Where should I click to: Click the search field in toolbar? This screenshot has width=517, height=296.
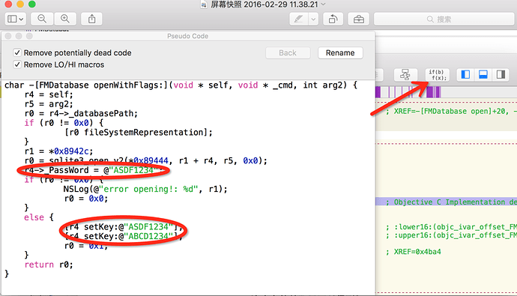(444, 19)
